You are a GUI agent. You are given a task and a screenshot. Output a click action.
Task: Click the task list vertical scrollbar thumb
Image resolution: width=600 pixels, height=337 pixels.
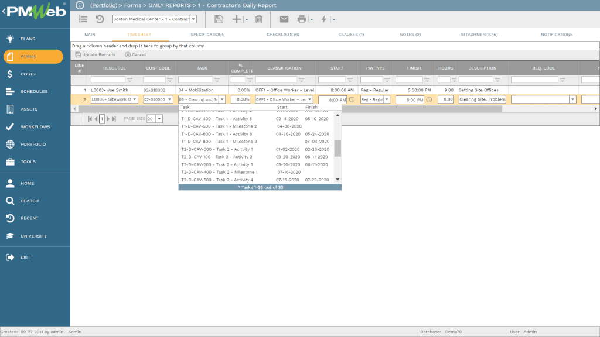(337, 149)
